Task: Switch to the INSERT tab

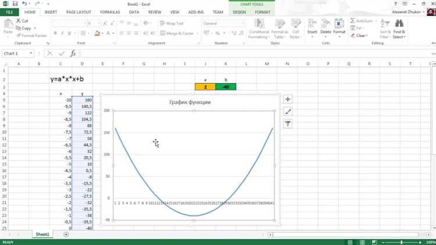Action: (51, 12)
